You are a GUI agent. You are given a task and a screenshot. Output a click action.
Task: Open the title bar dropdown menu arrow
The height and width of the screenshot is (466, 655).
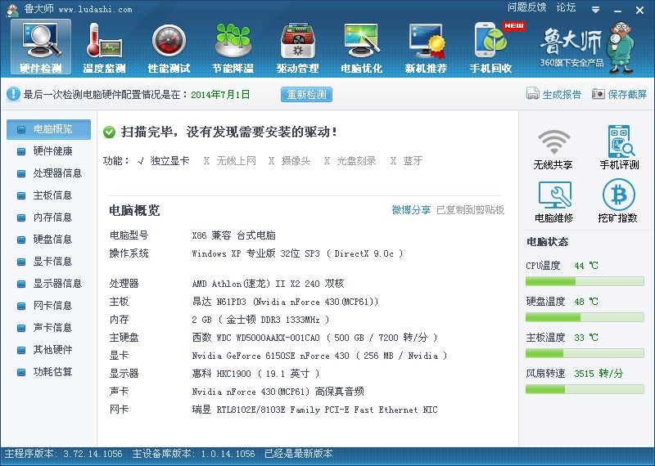pyautogui.click(x=596, y=10)
